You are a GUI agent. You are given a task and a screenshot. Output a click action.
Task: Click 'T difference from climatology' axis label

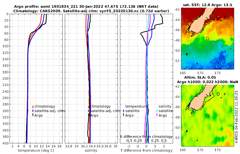point(147,151)
